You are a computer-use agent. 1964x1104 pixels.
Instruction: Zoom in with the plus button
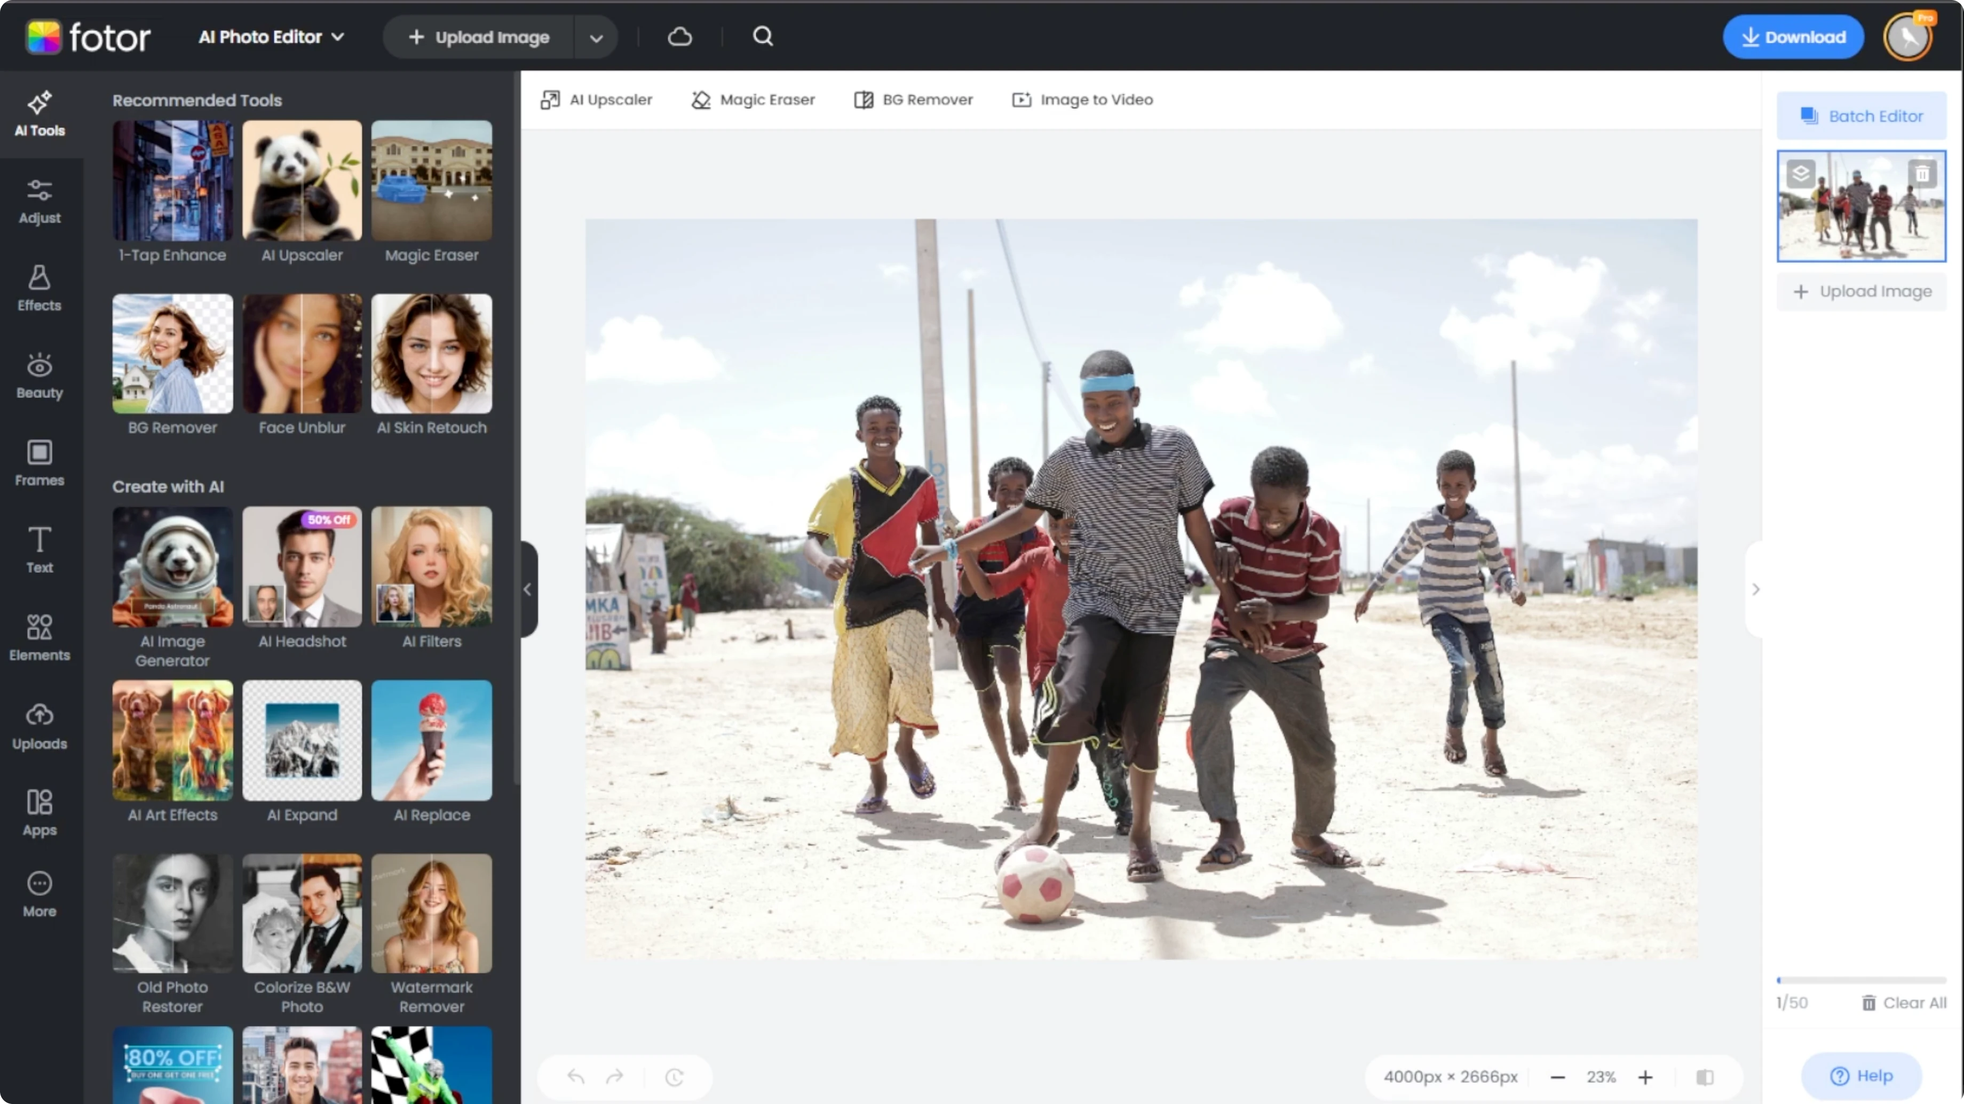pyautogui.click(x=1645, y=1077)
